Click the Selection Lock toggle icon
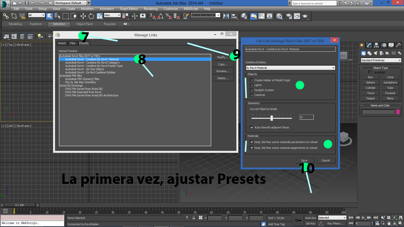Screen dimensions: 404x227 click(194, 218)
